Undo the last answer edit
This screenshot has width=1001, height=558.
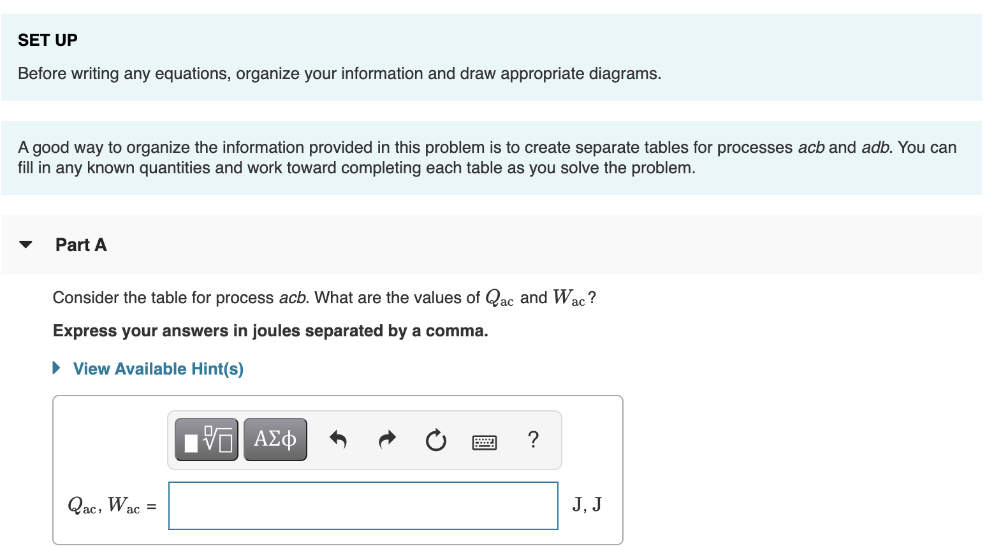coord(338,440)
